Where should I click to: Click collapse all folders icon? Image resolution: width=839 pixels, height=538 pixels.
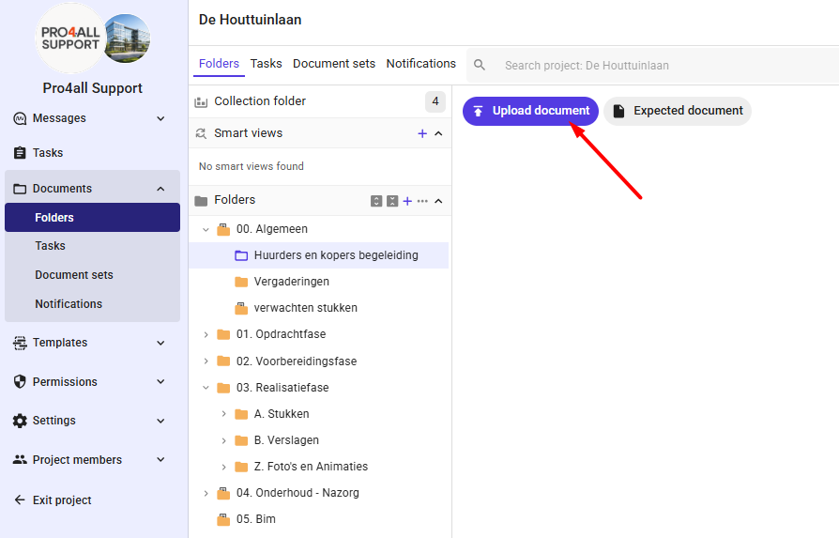coord(392,201)
